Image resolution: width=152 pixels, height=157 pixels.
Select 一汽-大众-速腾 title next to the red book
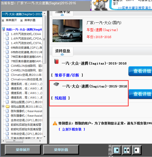point(94,64)
